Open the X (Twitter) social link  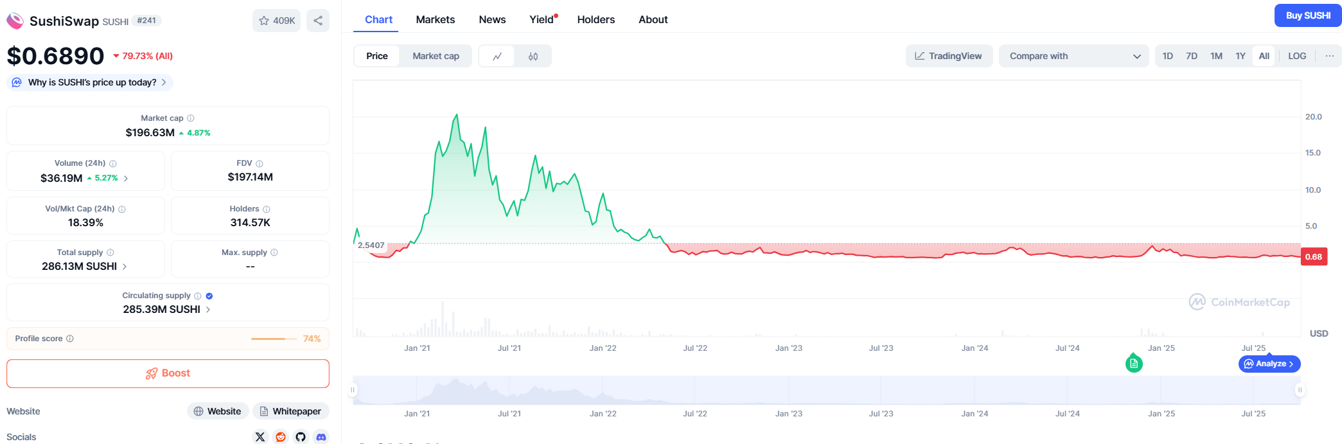[x=260, y=437]
